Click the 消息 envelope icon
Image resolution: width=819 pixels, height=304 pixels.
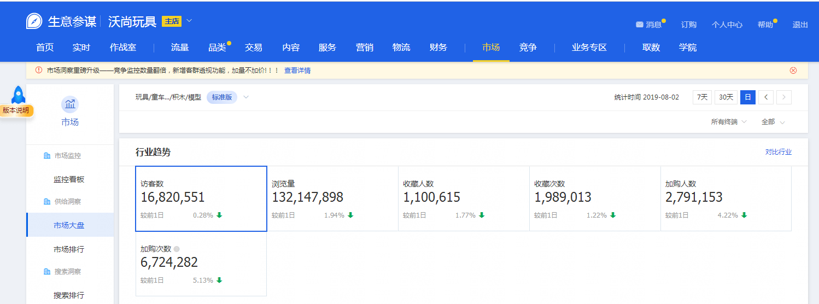point(639,25)
